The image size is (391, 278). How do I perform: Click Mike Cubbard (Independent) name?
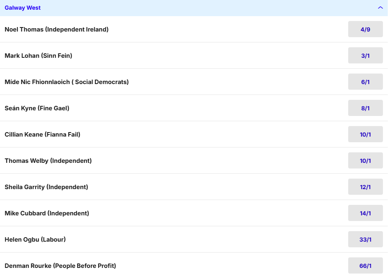click(47, 213)
